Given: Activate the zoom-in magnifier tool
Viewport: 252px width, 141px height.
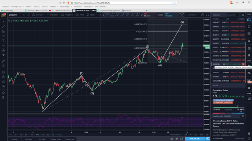Looking at the screenshot, I should click(x=4, y=66).
